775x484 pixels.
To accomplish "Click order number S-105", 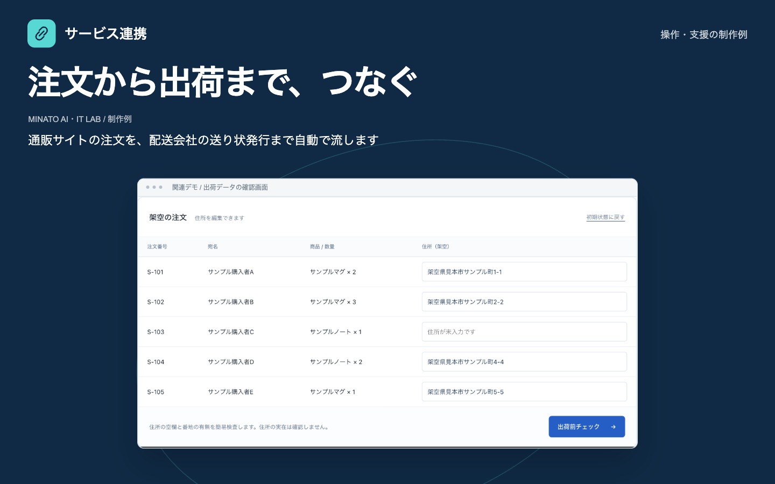I will click(x=156, y=392).
